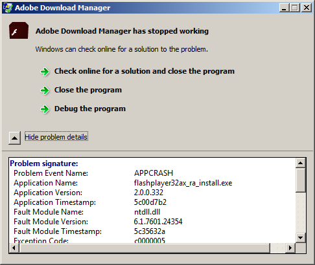Minimize the Adobe Download Manager window
Viewport: 315px width, 265px height.
(x=284, y=8)
